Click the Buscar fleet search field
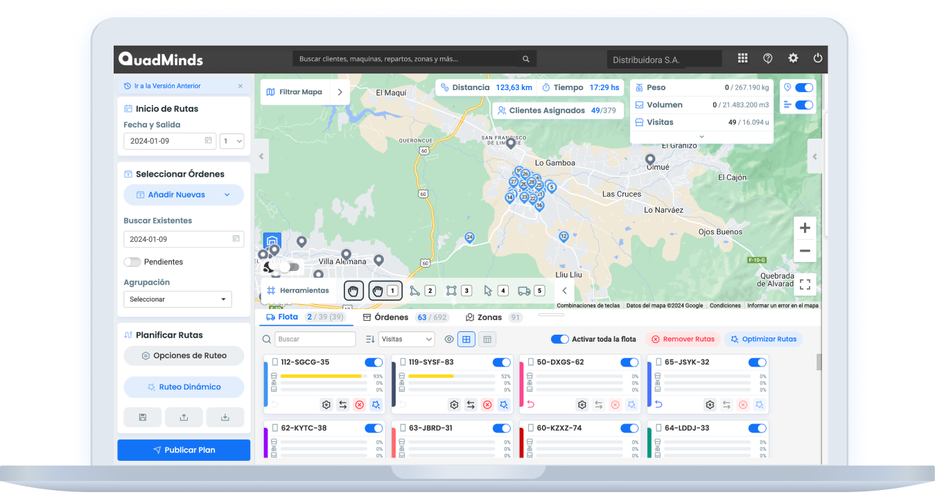 [315, 340]
